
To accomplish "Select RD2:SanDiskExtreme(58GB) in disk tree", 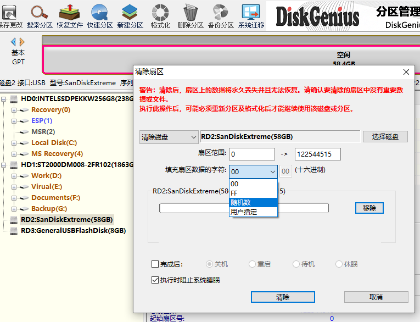I will pyautogui.click(x=66, y=220).
